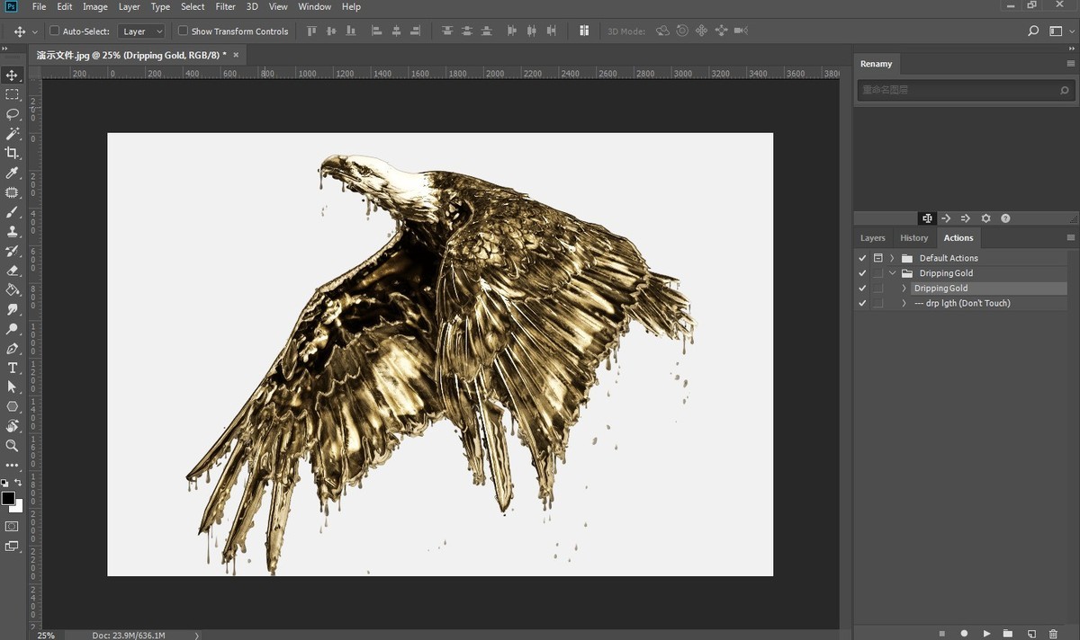This screenshot has height=640, width=1080.
Task: Select the Magic Wand tool
Action: pos(13,133)
